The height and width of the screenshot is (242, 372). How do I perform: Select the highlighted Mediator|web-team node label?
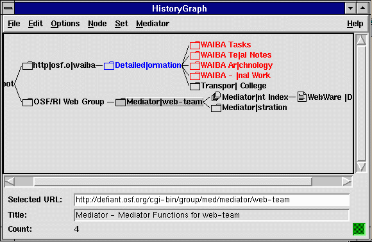tap(165, 102)
